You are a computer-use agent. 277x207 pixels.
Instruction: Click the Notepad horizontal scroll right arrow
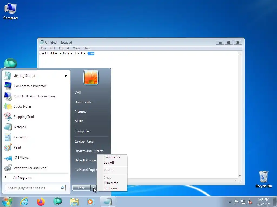(235, 180)
